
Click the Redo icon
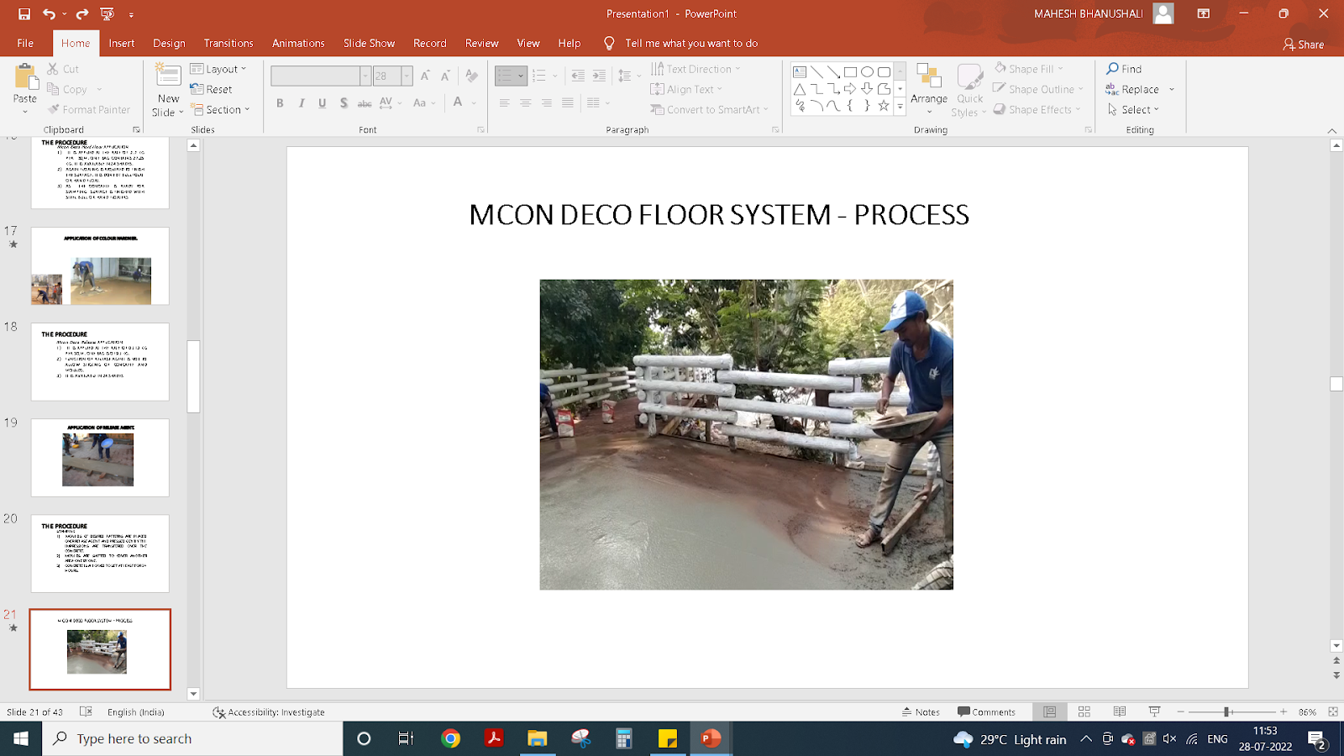click(x=82, y=14)
